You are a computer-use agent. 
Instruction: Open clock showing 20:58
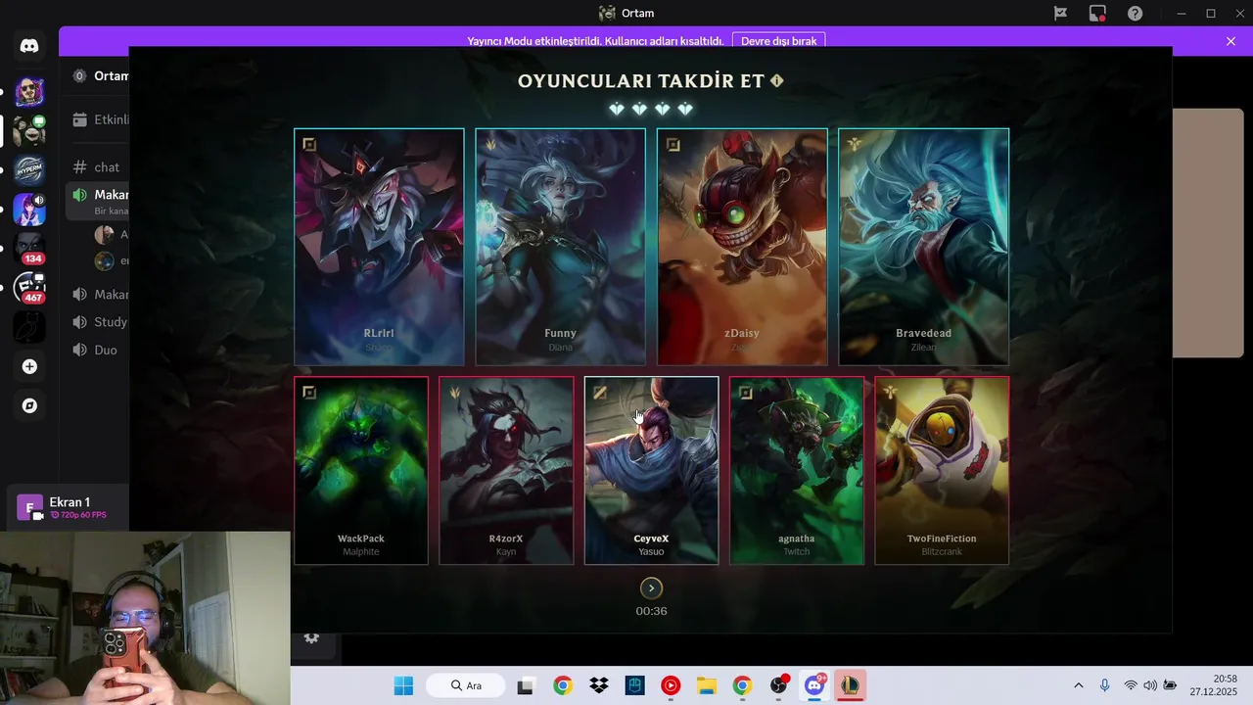tap(1214, 685)
